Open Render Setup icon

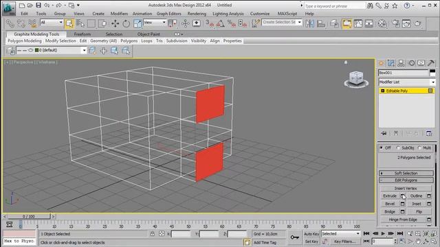[396, 23]
